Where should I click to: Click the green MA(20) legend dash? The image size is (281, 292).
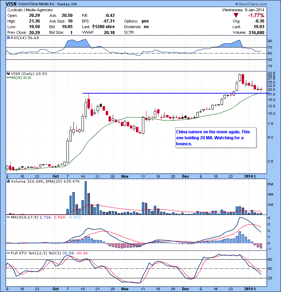tap(8, 78)
